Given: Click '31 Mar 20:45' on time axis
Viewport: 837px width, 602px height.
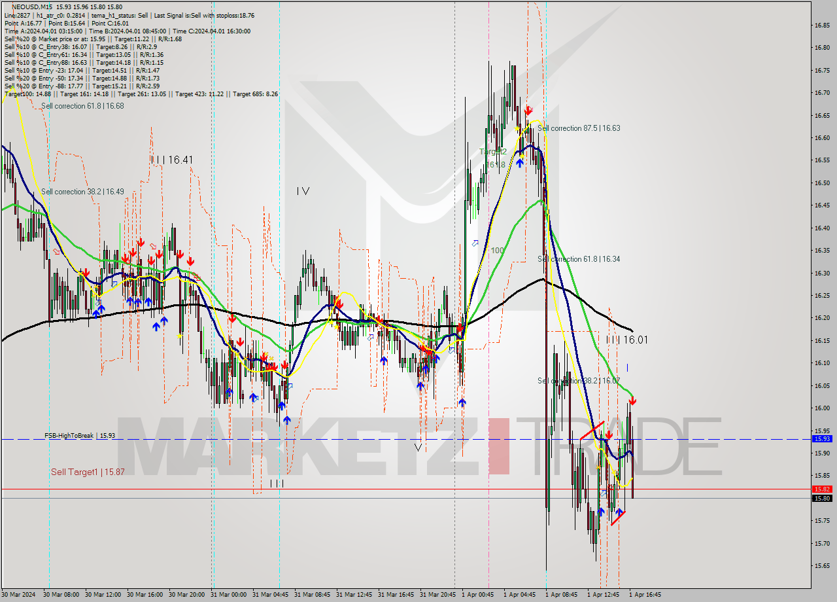Looking at the screenshot, I should click(438, 595).
